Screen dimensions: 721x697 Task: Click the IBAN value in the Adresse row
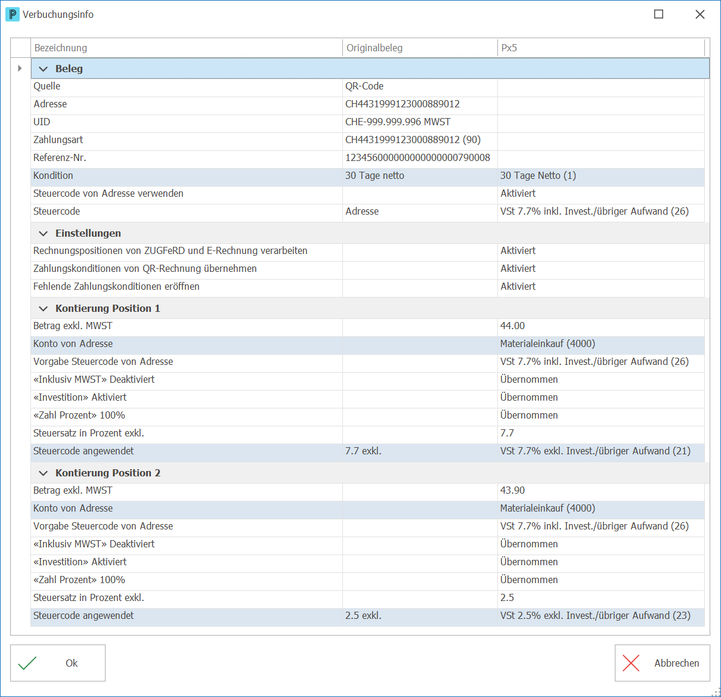[x=403, y=104]
